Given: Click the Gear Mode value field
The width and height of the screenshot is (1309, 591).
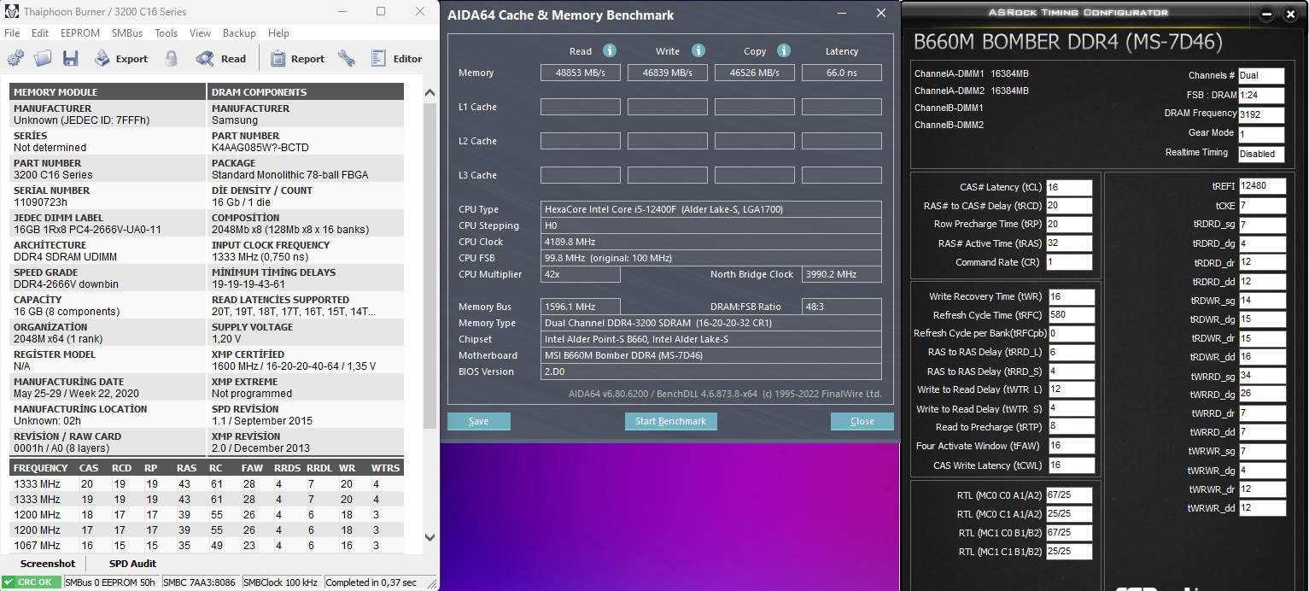Looking at the screenshot, I should coord(1261,134).
